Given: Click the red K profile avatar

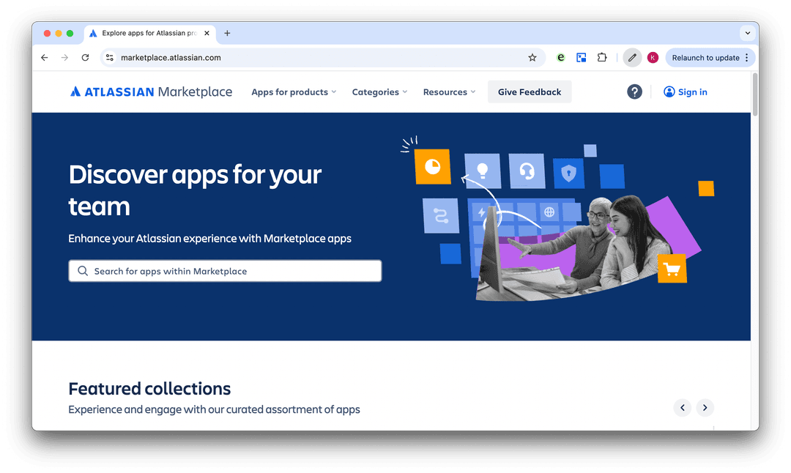Looking at the screenshot, I should coord(653,56).
